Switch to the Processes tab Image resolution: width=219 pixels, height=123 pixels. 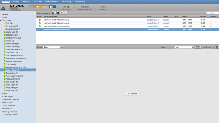[26, 2]
